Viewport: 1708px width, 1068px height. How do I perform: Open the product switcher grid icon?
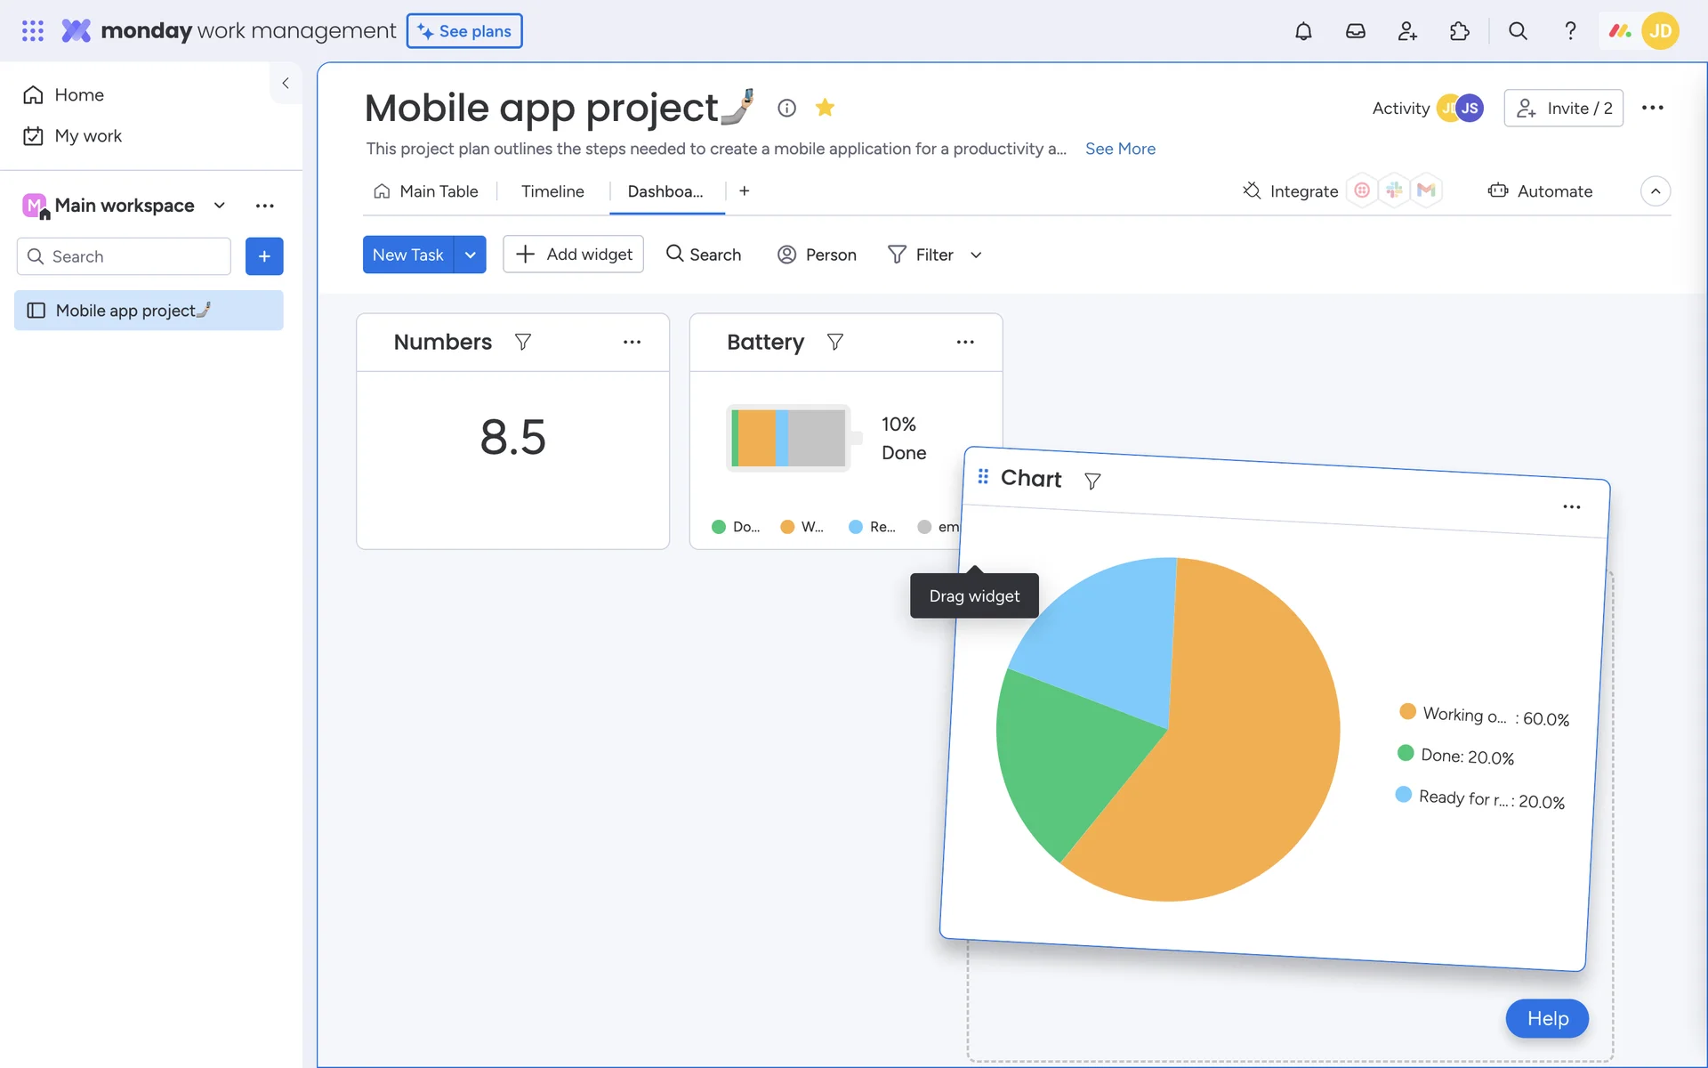33,31
